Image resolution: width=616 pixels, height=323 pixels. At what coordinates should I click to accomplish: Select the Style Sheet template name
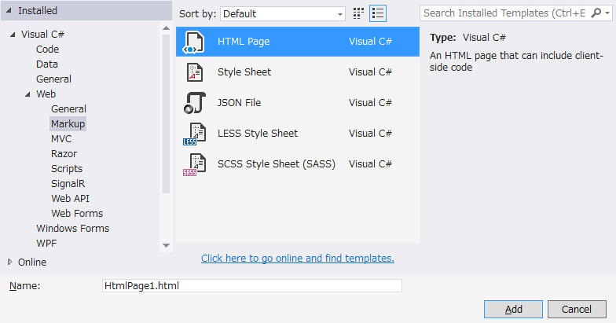(244, 72)
